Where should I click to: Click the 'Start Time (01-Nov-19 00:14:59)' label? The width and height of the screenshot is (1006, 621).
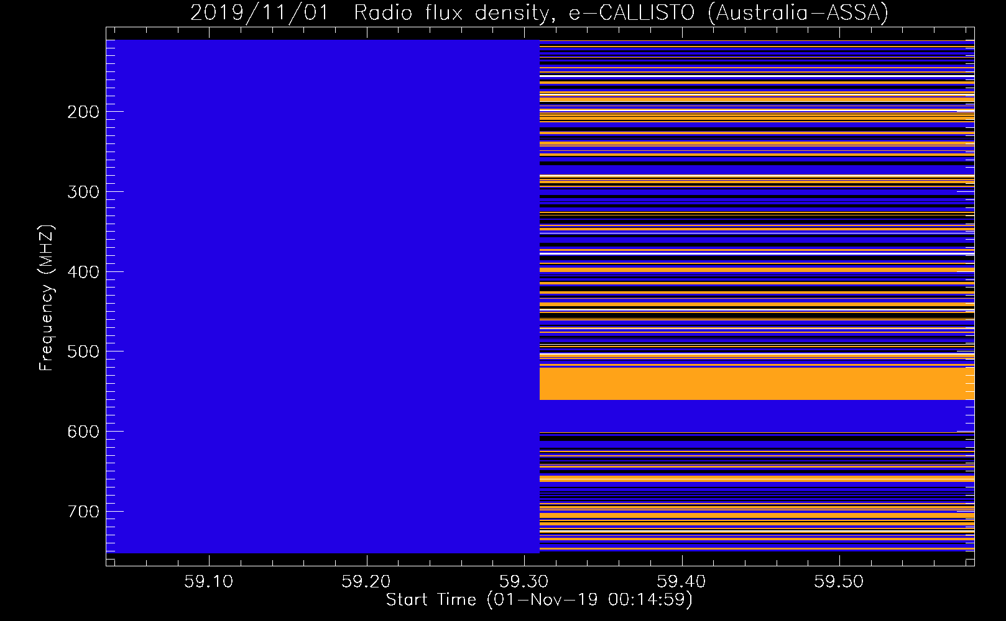(x=539, y=600)
